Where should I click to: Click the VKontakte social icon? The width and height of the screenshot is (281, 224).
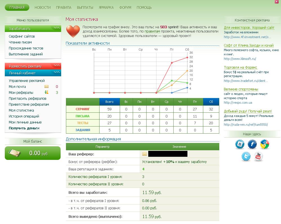(x=240, y=144)
